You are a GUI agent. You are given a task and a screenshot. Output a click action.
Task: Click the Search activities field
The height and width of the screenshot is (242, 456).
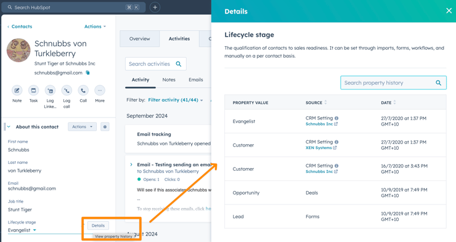tap(155, 64)
